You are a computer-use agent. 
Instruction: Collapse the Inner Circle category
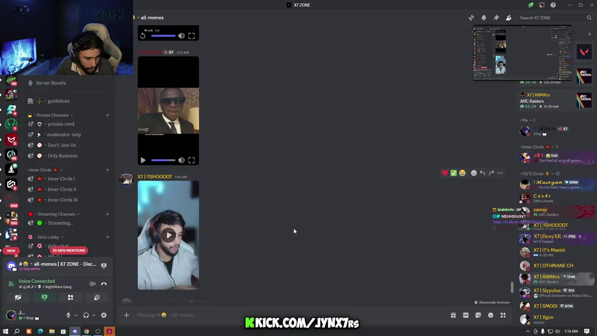pyautogui.click(x=44, y=170)
